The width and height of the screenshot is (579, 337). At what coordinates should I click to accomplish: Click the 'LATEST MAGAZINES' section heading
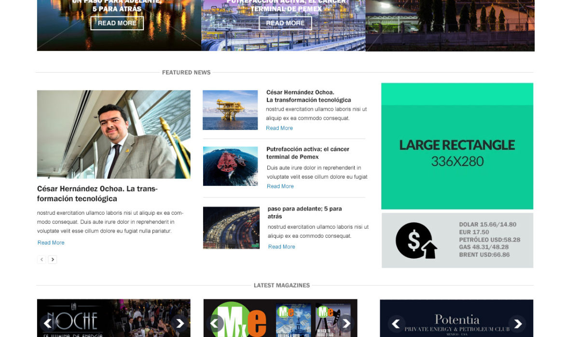282,285
